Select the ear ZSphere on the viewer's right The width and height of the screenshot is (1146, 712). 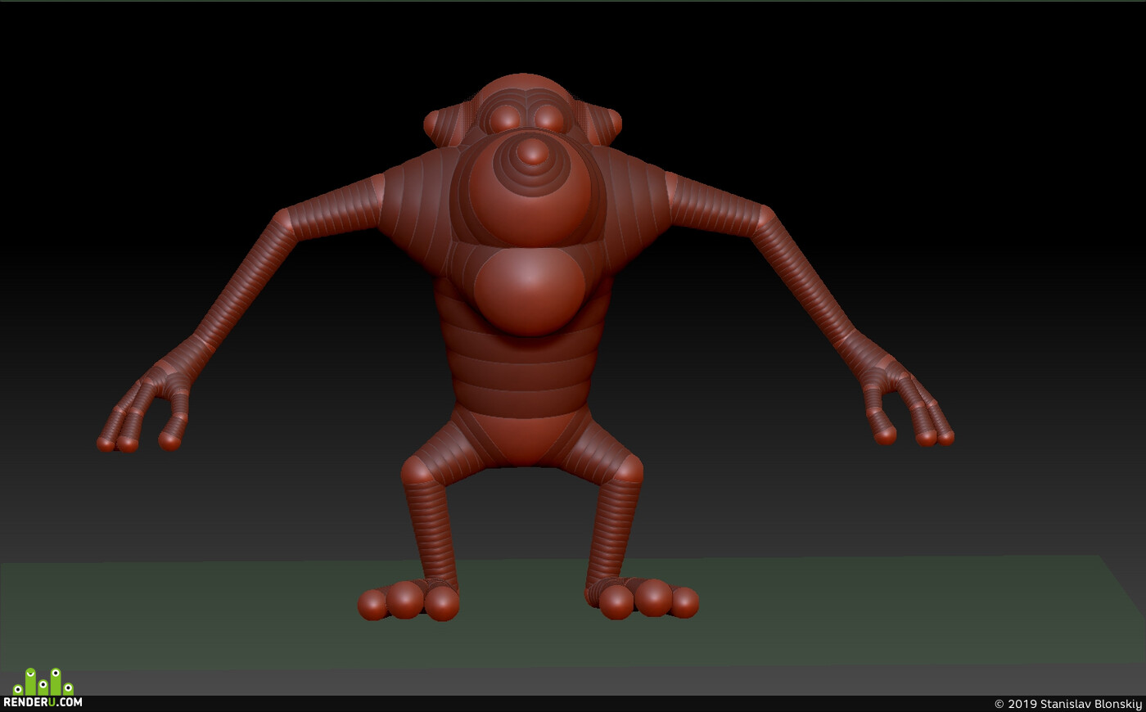612,124
